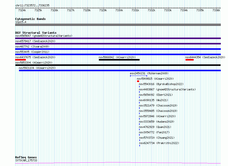Select nsv6090135 (Wu2021) variant
The height and width of the screenshot is (166, 228).
[153, 100]
